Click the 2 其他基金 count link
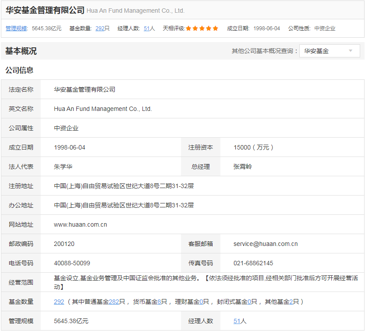The width and height of the screenshot is (365, 331). pos(291,302)
